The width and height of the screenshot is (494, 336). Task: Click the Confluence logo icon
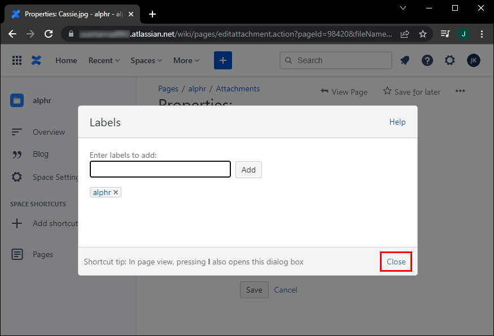pyautogui.click(x=36, y=60)
